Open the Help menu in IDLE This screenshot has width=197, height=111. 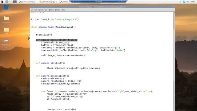(x=63, y=10)
